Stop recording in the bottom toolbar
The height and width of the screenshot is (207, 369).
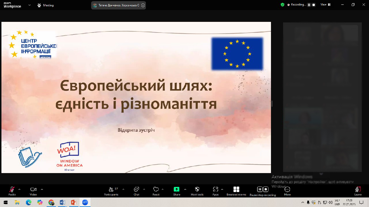point(266,189)
